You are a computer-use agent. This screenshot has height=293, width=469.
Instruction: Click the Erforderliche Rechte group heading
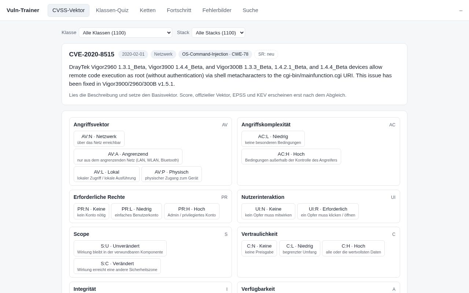[99, 197]
